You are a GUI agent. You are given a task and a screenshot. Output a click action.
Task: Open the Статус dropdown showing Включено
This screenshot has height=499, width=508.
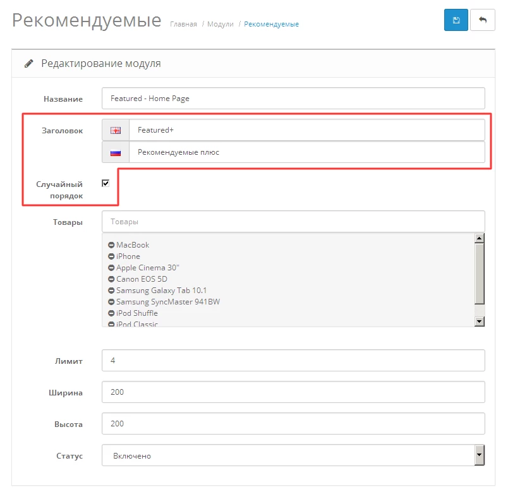coord(293,455)
